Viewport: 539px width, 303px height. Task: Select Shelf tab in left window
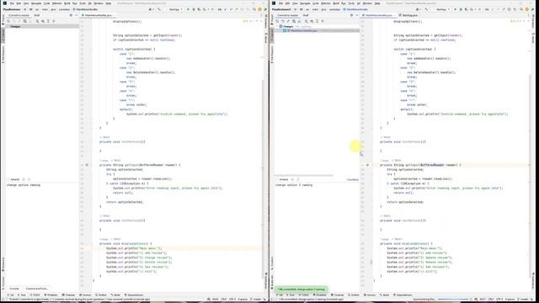[37, 15]
